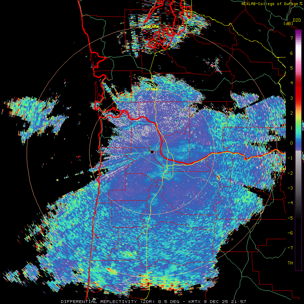Screen dimensions: 304x304
Task: Click the "-4" value on the color scale
Action: pyautogui.click(x=290, y=203)
